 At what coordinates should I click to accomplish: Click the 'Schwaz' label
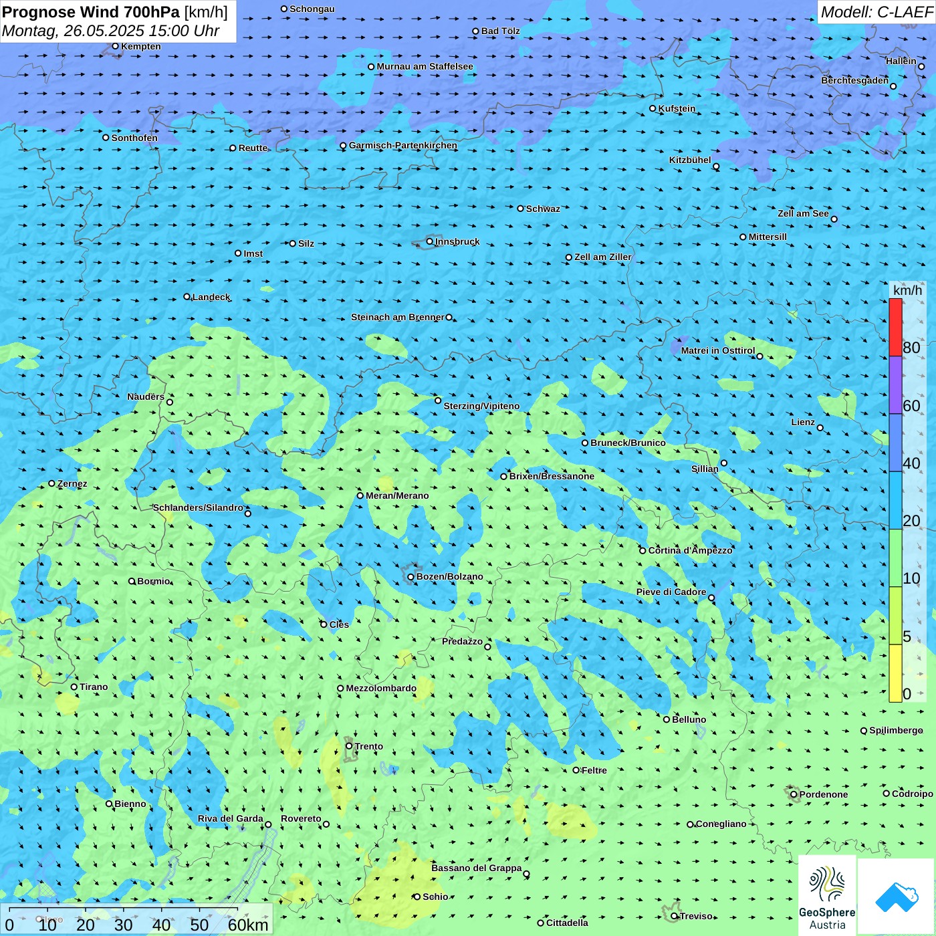(543, 209)
